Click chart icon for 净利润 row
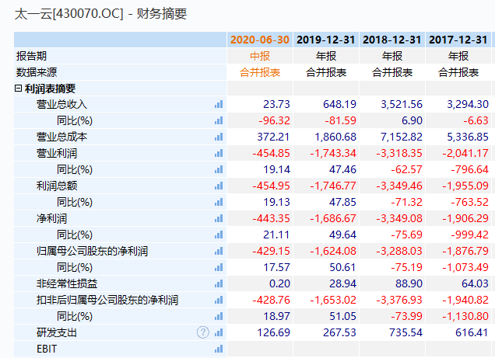The width and height of the screenshot is (495, 358). 219,219
